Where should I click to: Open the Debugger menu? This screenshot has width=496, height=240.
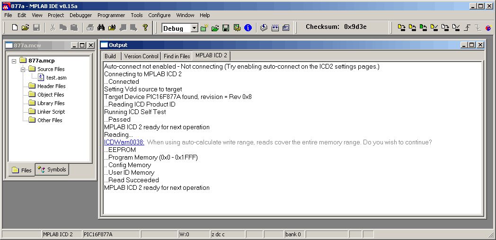pyautogui.click(x=80, y=15)
